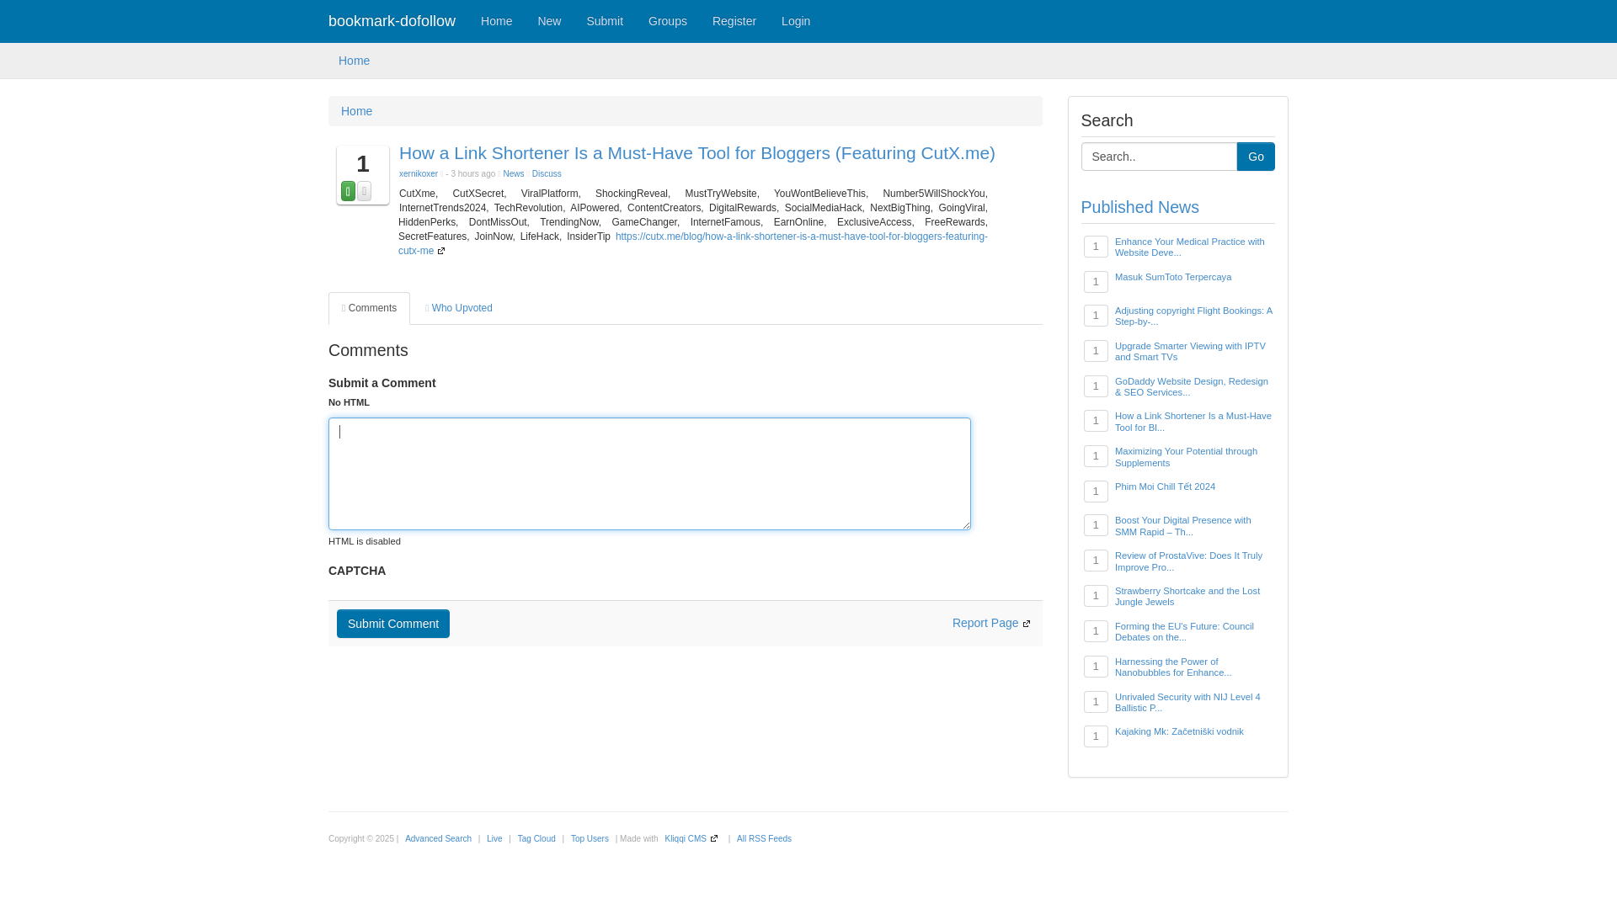Viewport: 1617px width, 909px height.
Task: Open the Groups nav menu item
Action: pyautogui.click(x=668, y=21)
